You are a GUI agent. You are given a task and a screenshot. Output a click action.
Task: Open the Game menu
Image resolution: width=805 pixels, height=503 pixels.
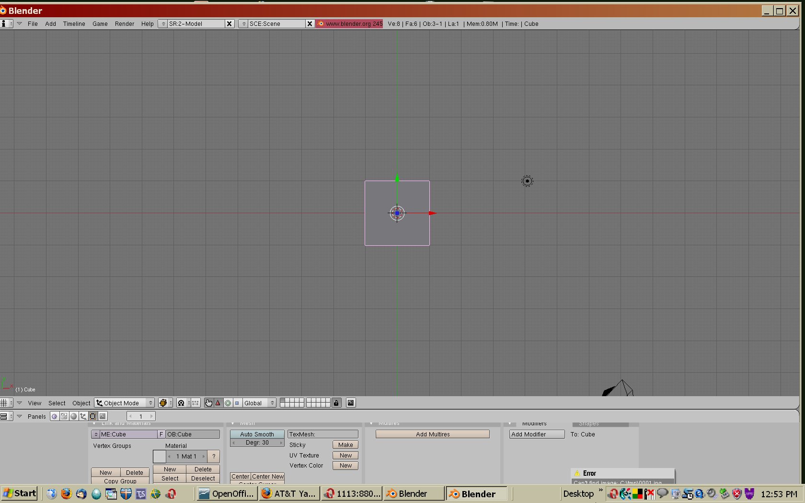[x=100, y=23]
